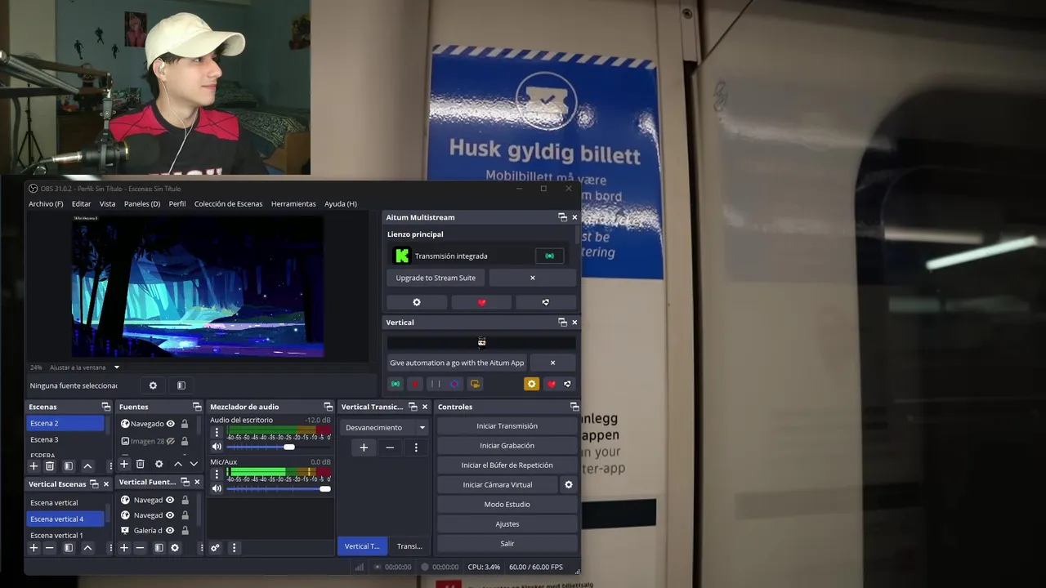The width and height of the screenshot is (1046, 588).
Task: Open Aitum Multistream settings gear
Action: 417,302
